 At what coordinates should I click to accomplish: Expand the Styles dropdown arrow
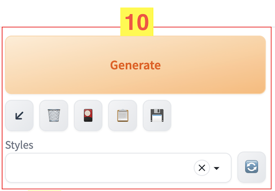pos(217,168)
